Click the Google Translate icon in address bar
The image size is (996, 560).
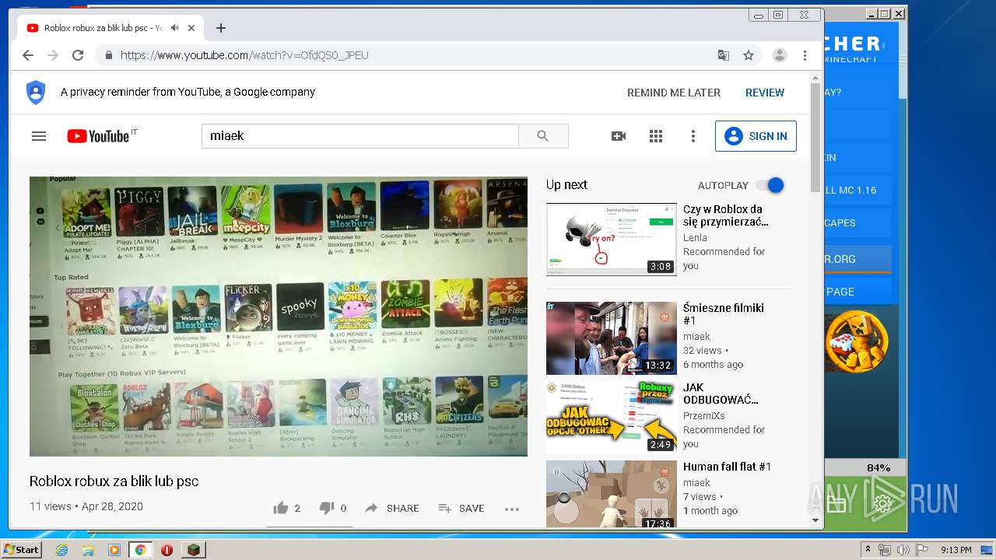[x=724, y=55]
